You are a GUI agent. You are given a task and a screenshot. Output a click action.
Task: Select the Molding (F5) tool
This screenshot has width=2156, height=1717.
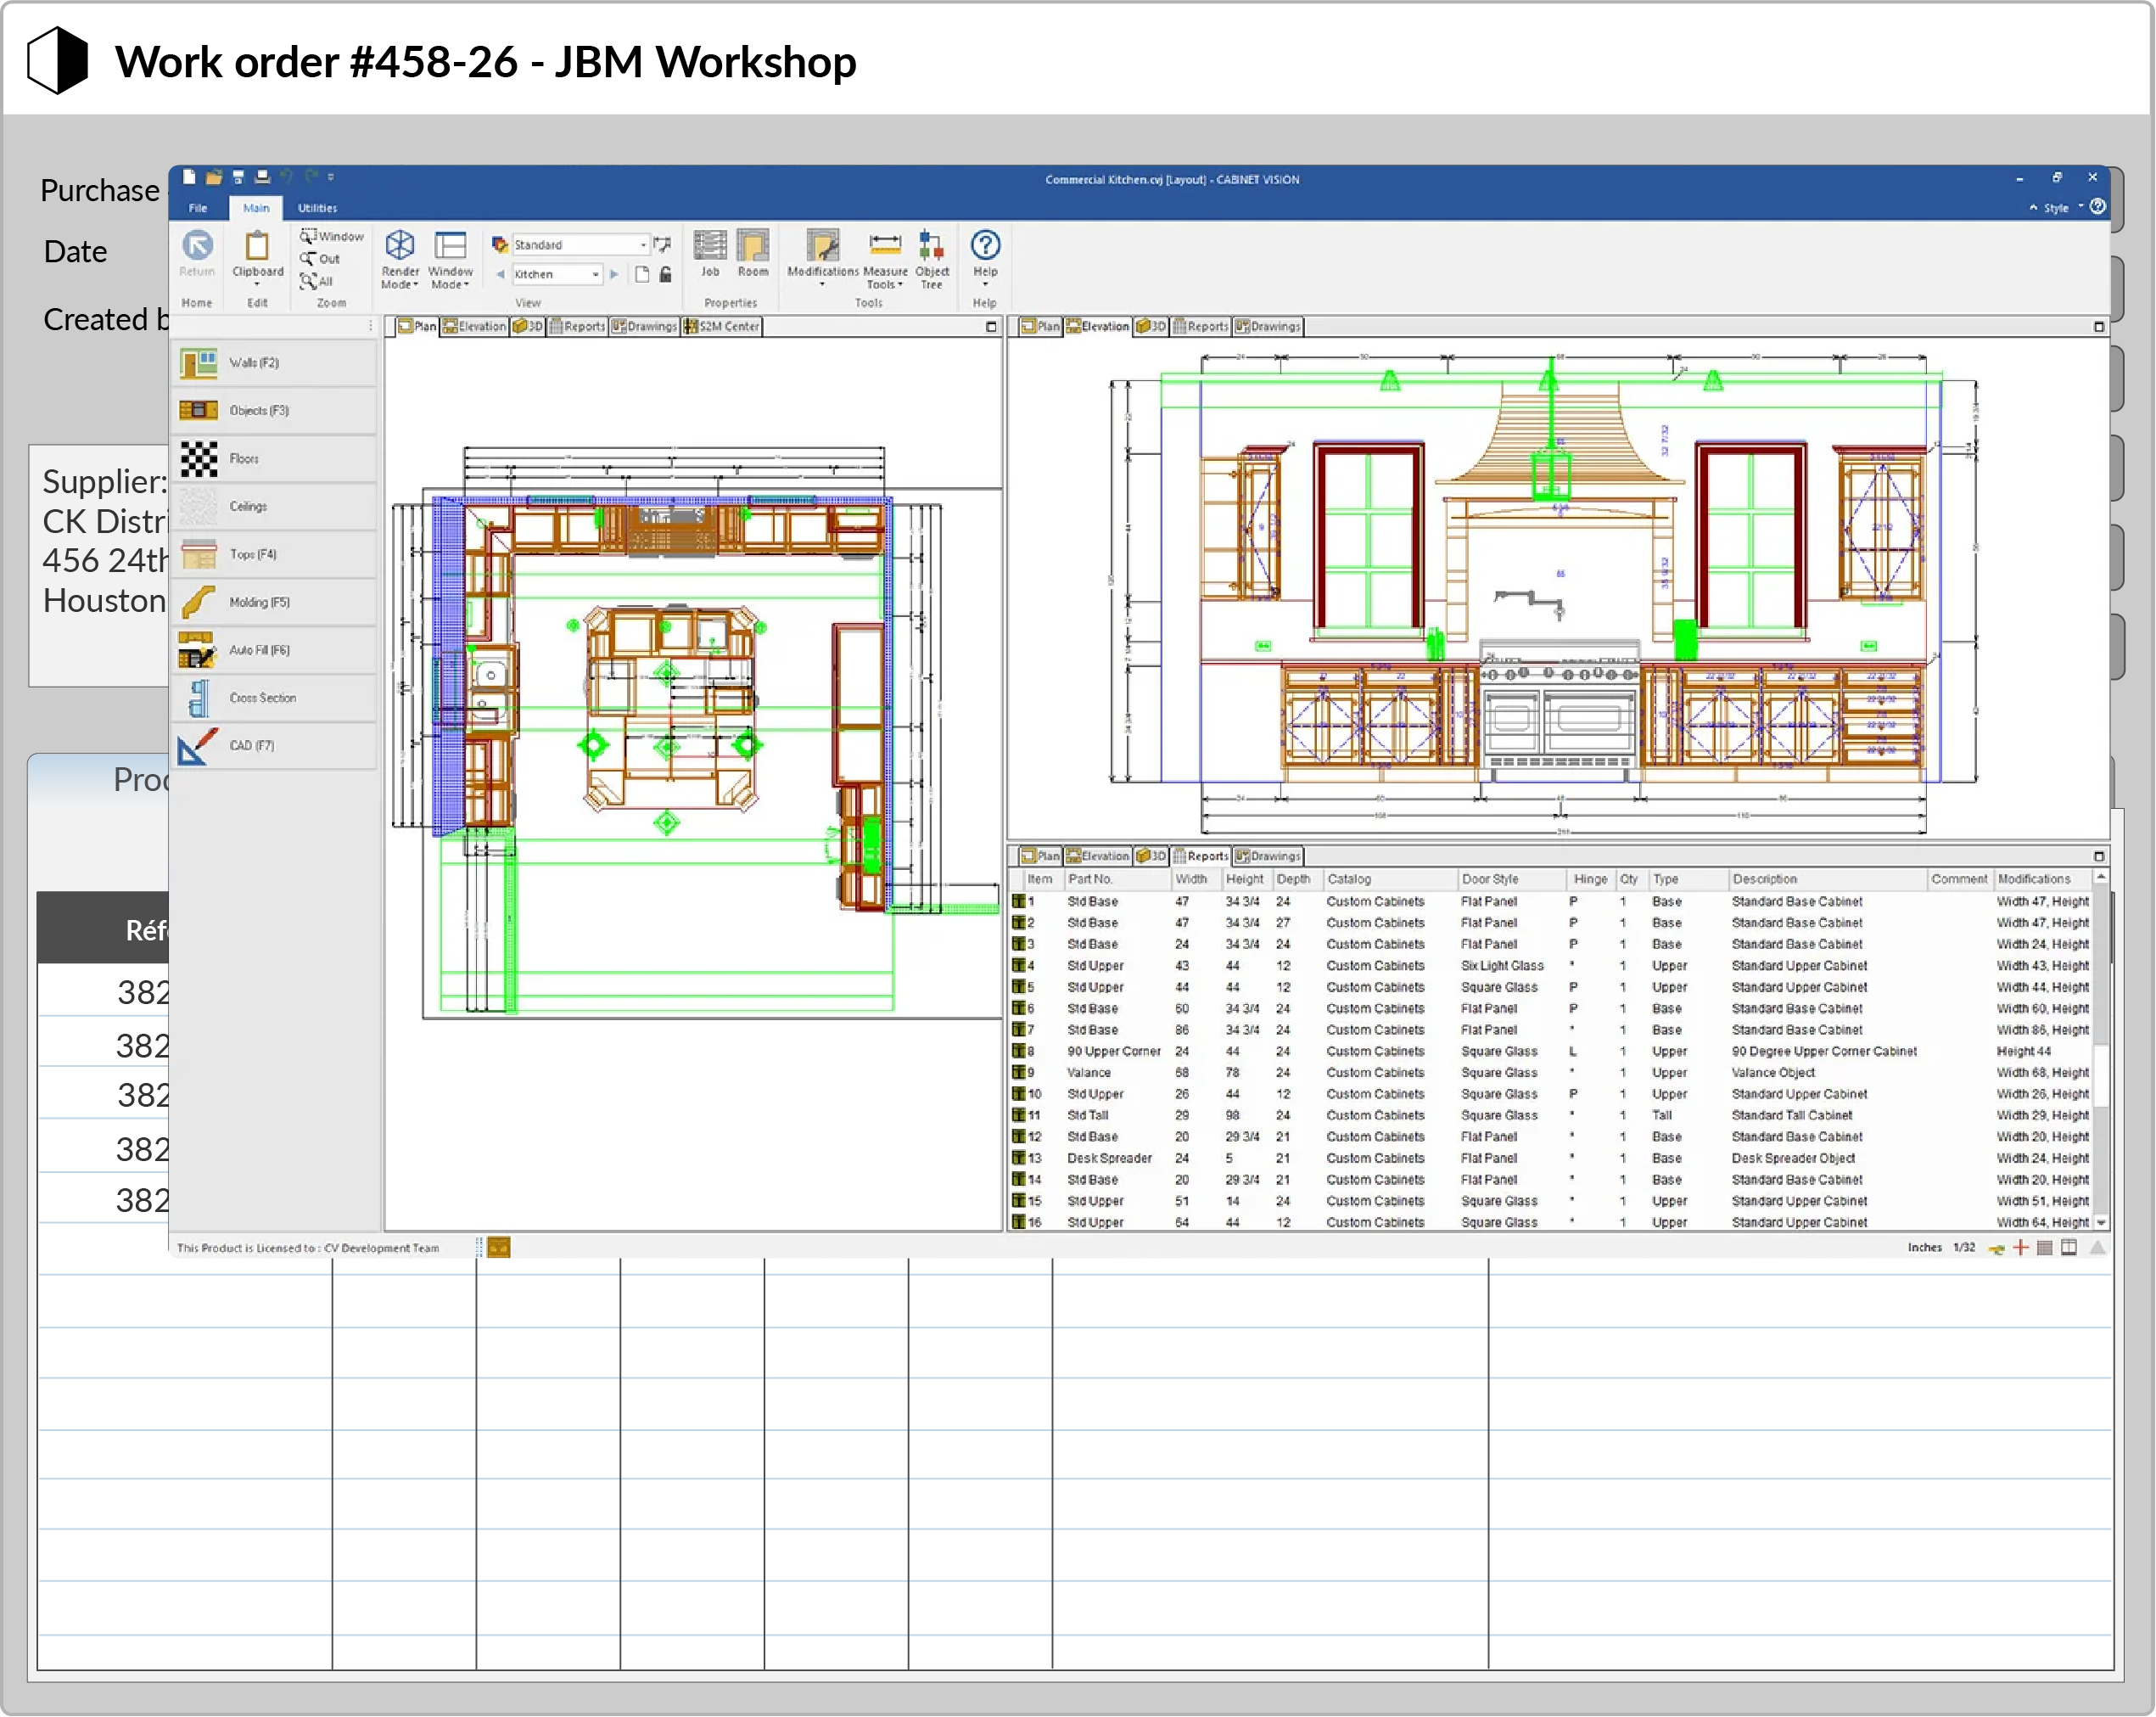pyautogui.click(x=273, y=603)
